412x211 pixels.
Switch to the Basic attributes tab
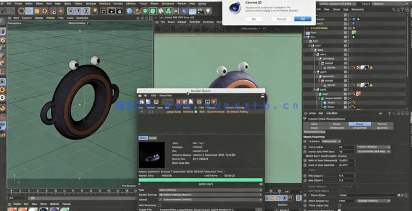tap(315, 124)
